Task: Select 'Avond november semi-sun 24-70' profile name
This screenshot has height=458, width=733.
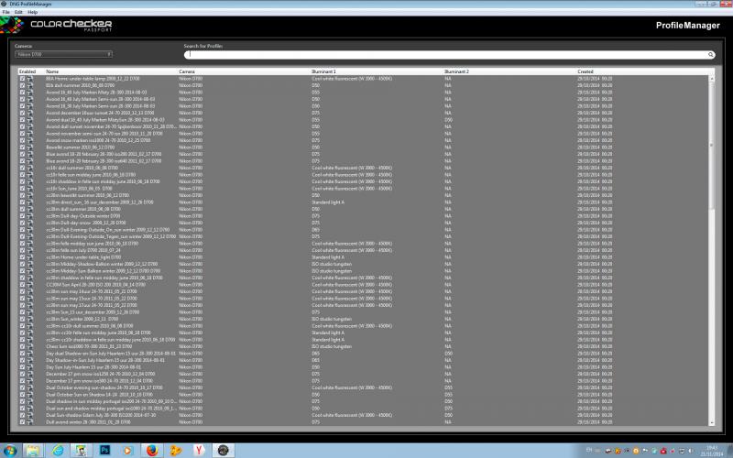Action: point(104,134)
